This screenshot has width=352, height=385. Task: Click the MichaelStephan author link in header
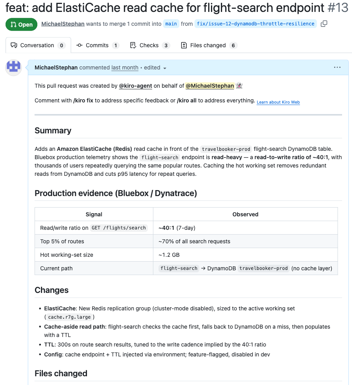click(63, 24)
